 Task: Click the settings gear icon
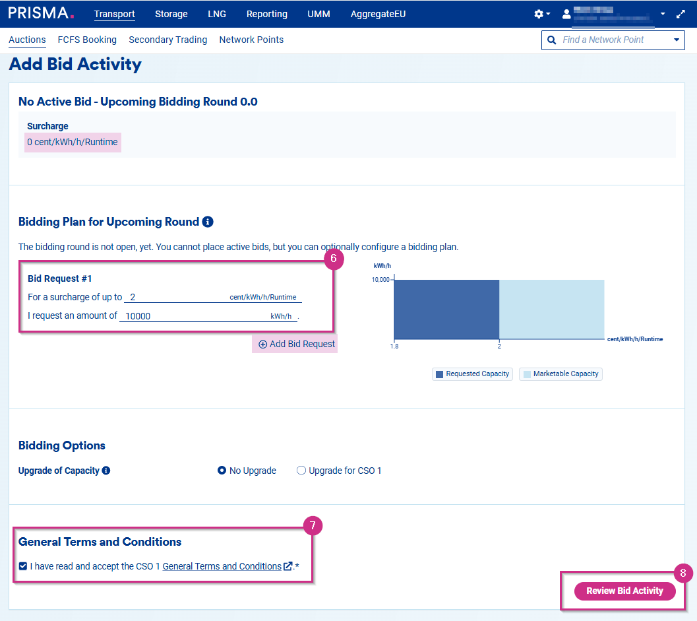[539, 14]
